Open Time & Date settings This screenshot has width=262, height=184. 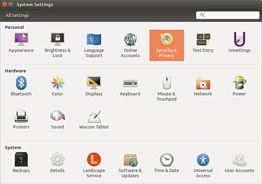(167, 163)
